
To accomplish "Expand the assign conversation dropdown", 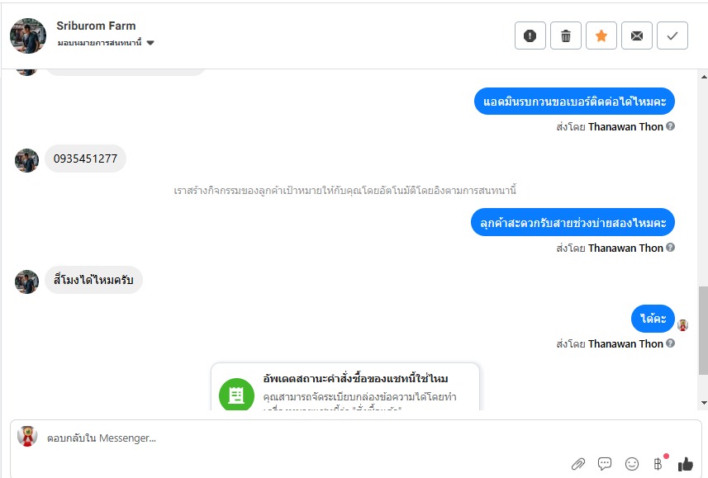I will pos(150,43).
